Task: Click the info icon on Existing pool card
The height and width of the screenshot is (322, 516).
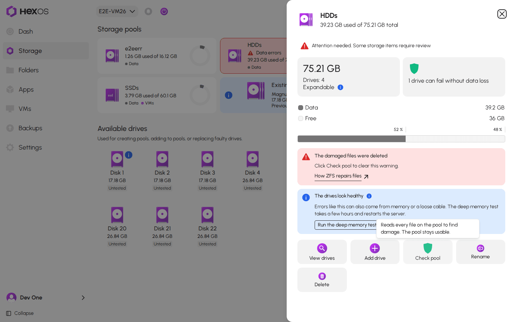Action: pos(229,95)
